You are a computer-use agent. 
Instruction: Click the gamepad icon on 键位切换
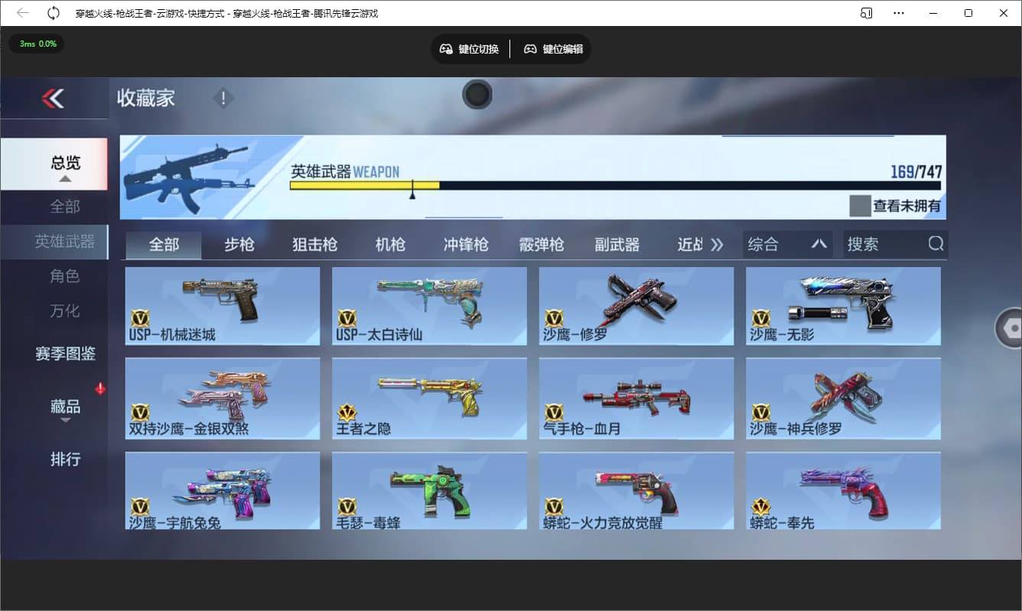click(x=446, y=48)
